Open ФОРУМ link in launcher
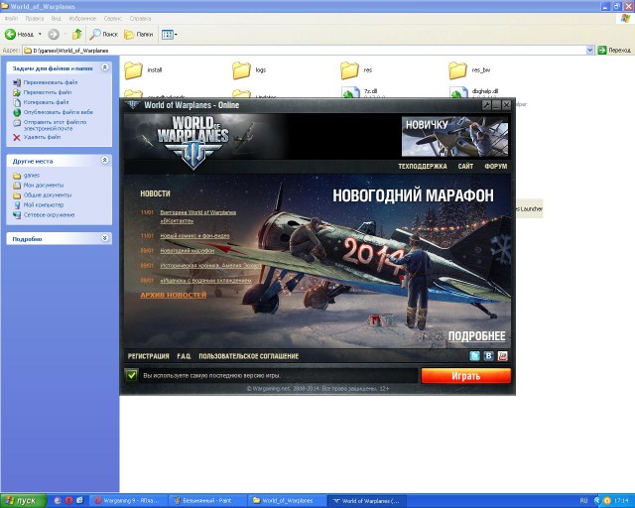This screenshot has width=635, height=508. point(496,166)
